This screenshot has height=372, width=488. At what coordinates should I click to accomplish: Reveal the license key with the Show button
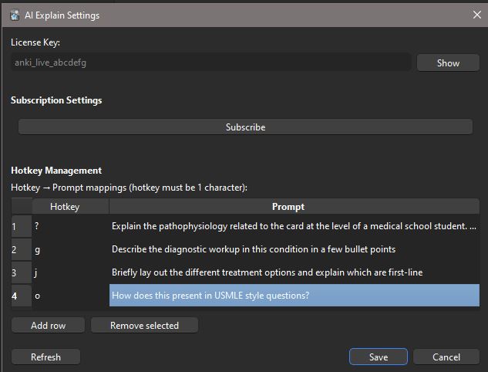pyautogui.click(x=447, y=63)
